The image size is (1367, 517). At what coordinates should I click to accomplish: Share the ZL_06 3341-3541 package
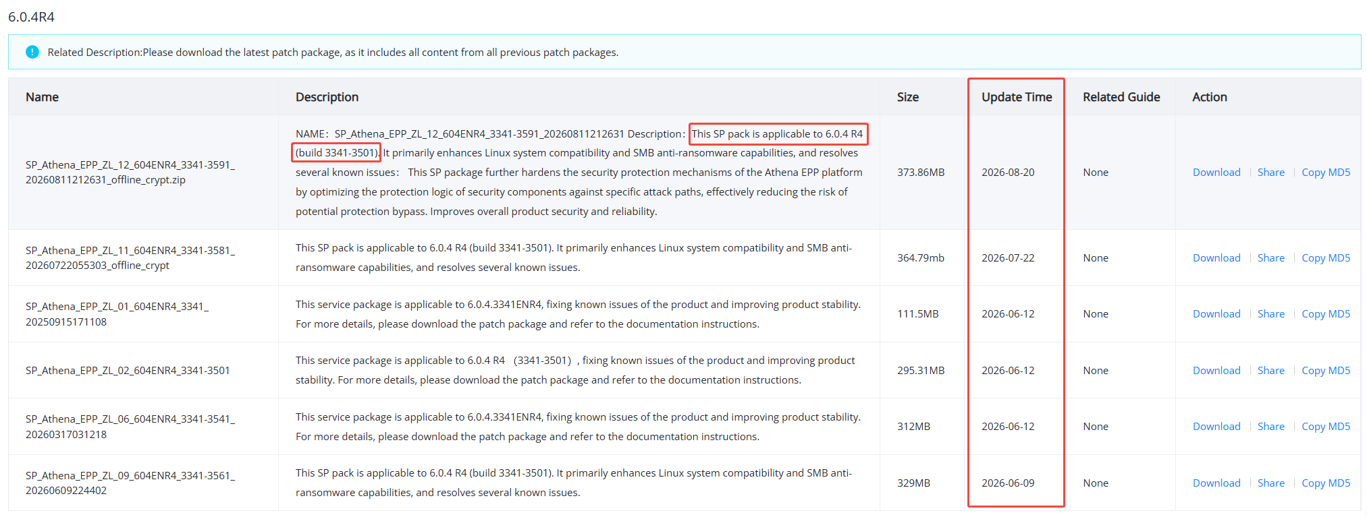click(1271, 427)
